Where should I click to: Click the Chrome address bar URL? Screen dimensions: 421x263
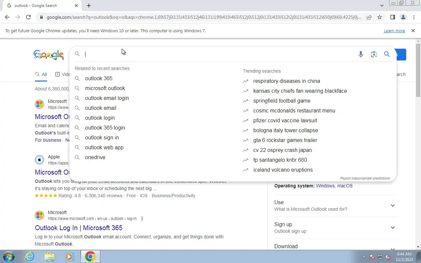coord(203,17)
